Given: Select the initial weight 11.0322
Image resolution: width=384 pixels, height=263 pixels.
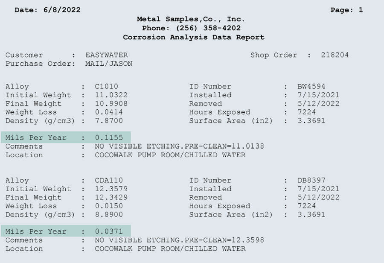Looking at the screenshot, I should (x=111, y=95).
